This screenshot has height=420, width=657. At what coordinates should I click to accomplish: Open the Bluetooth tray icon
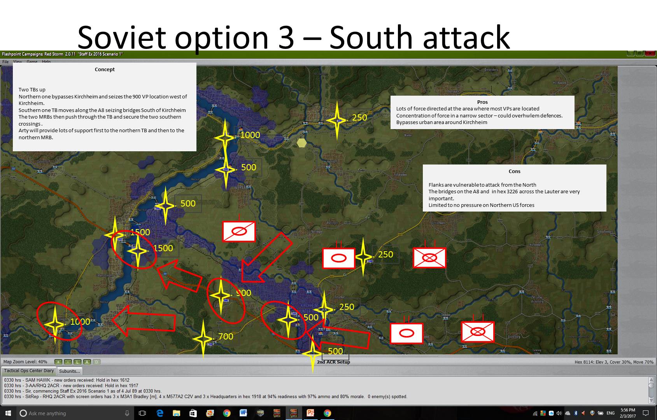point(576,413)
